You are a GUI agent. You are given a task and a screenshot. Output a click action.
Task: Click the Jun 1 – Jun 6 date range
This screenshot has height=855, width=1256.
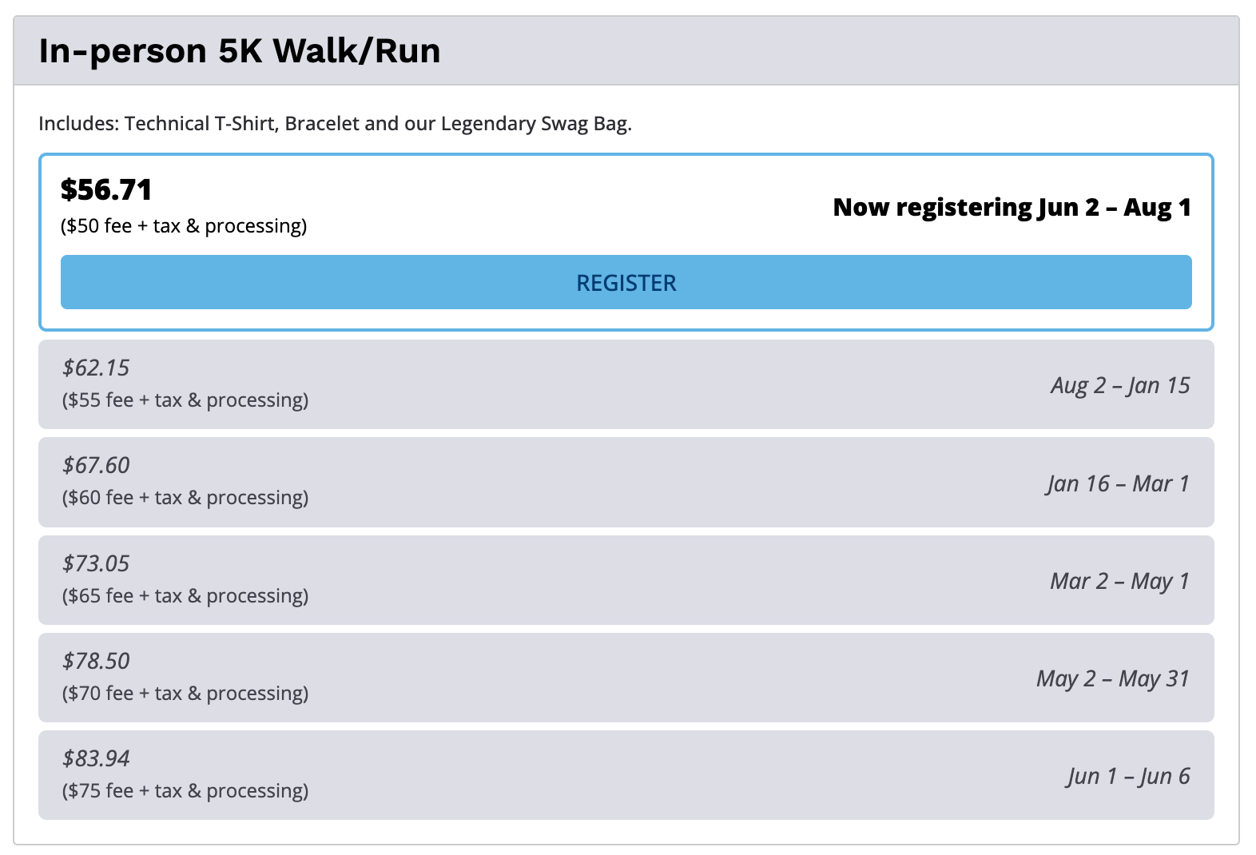(x=1128, y=776)
